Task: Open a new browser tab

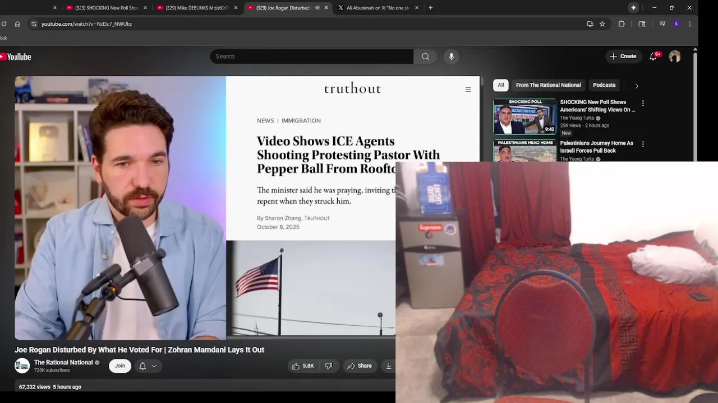Action: tap(430, 8)
